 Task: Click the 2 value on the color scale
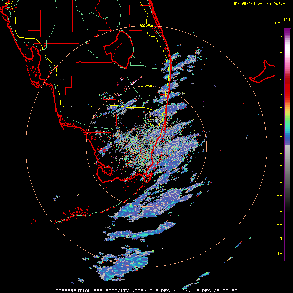[281, 109]
